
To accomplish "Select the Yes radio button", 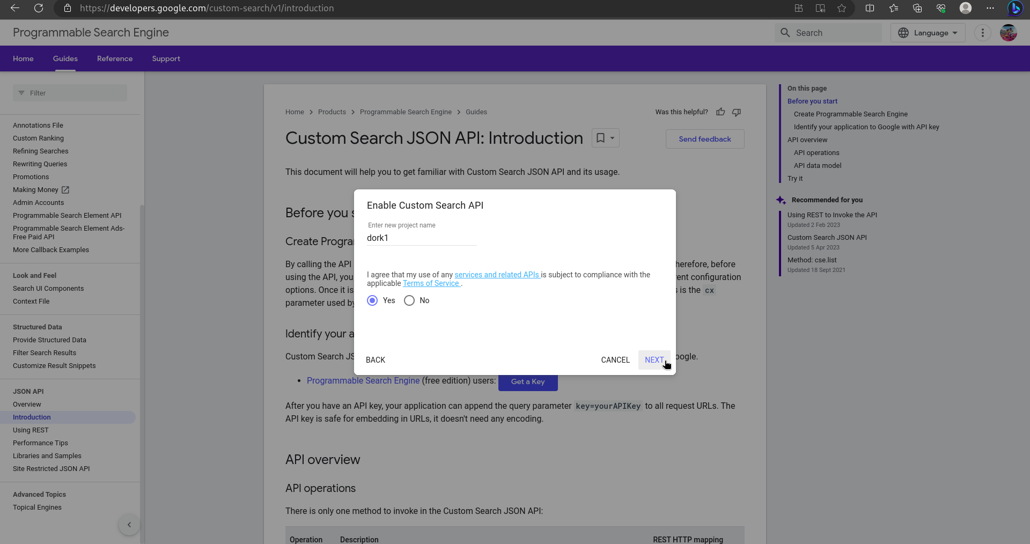I will (x=372, y=300).
